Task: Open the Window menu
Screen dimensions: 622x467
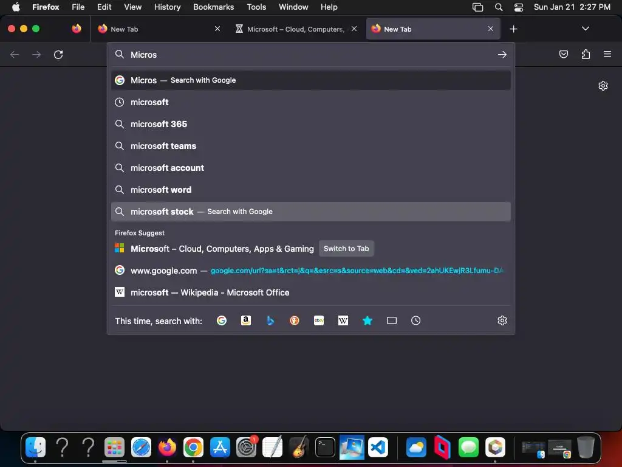Action: [293, 7]
